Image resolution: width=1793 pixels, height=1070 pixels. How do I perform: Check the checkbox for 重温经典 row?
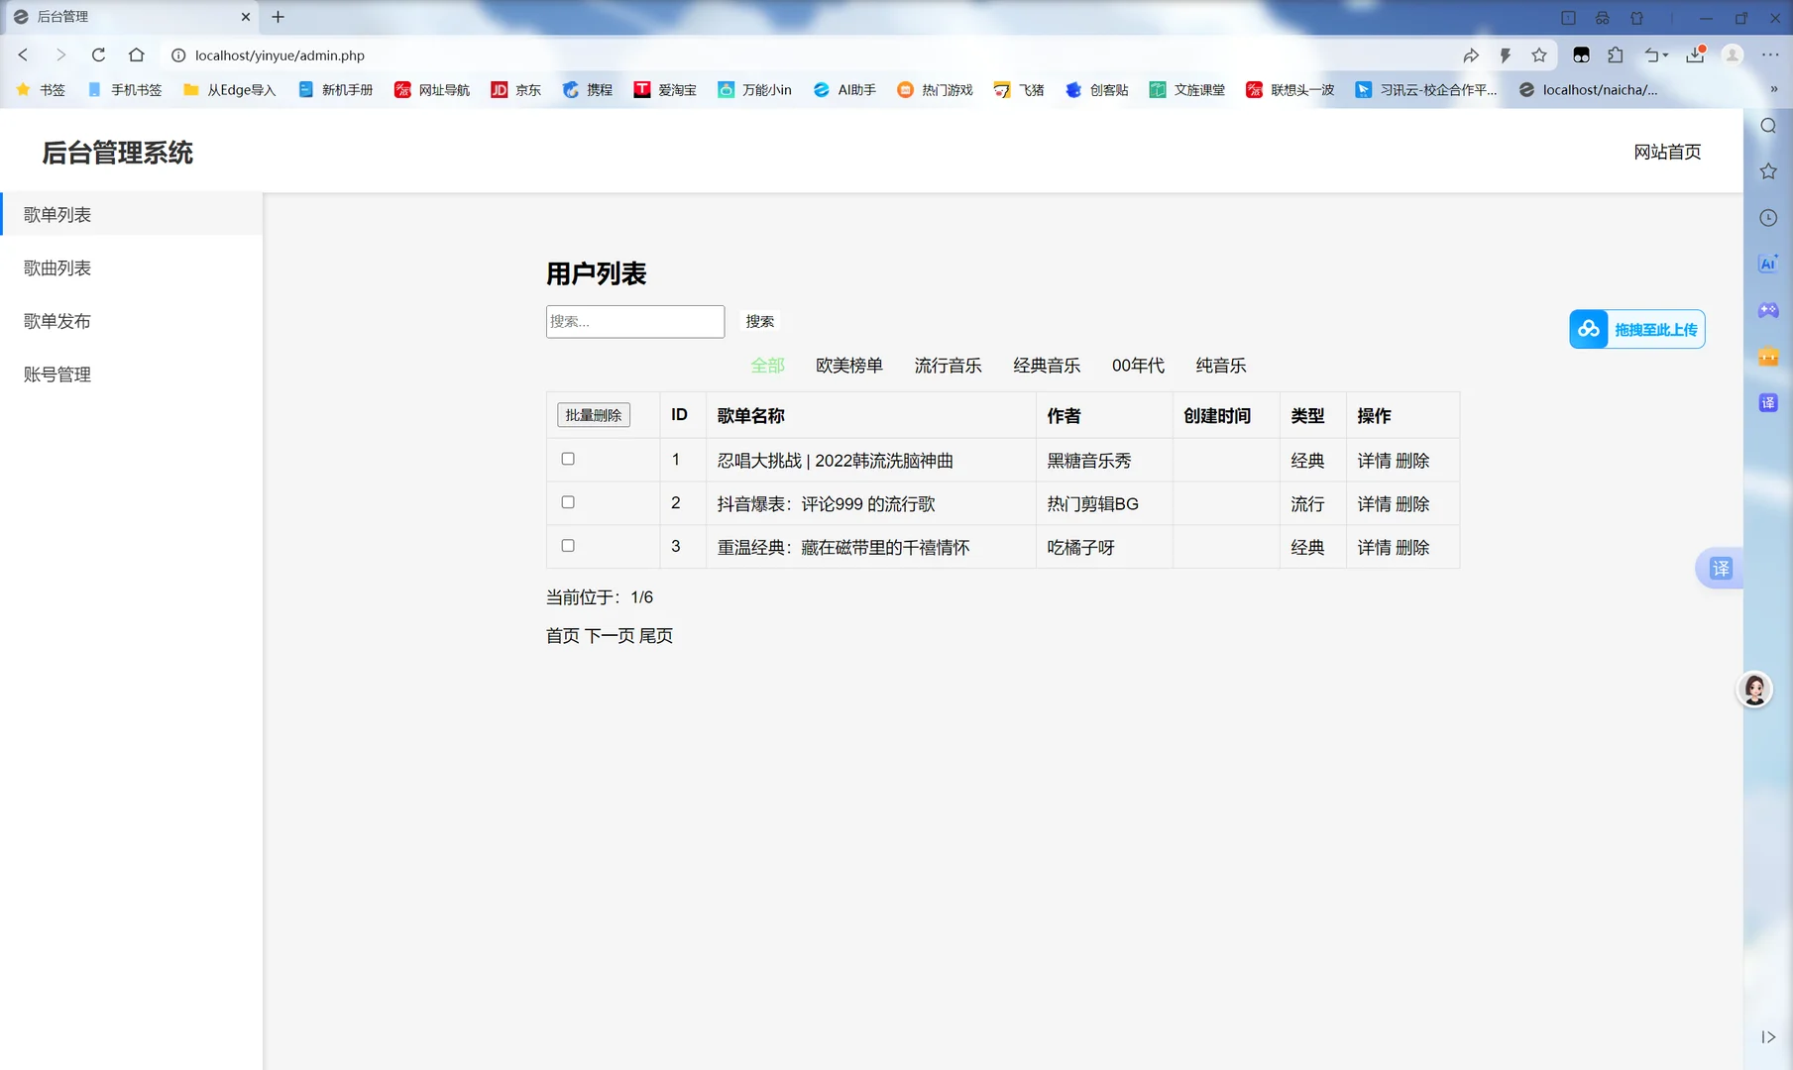point(567,545)
